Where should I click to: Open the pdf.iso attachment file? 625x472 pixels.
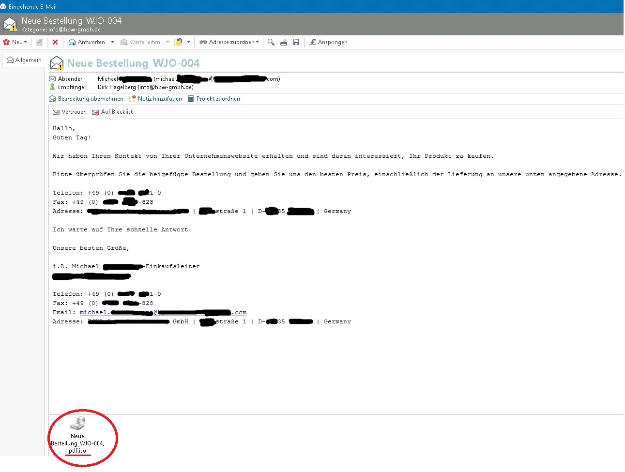77,436
